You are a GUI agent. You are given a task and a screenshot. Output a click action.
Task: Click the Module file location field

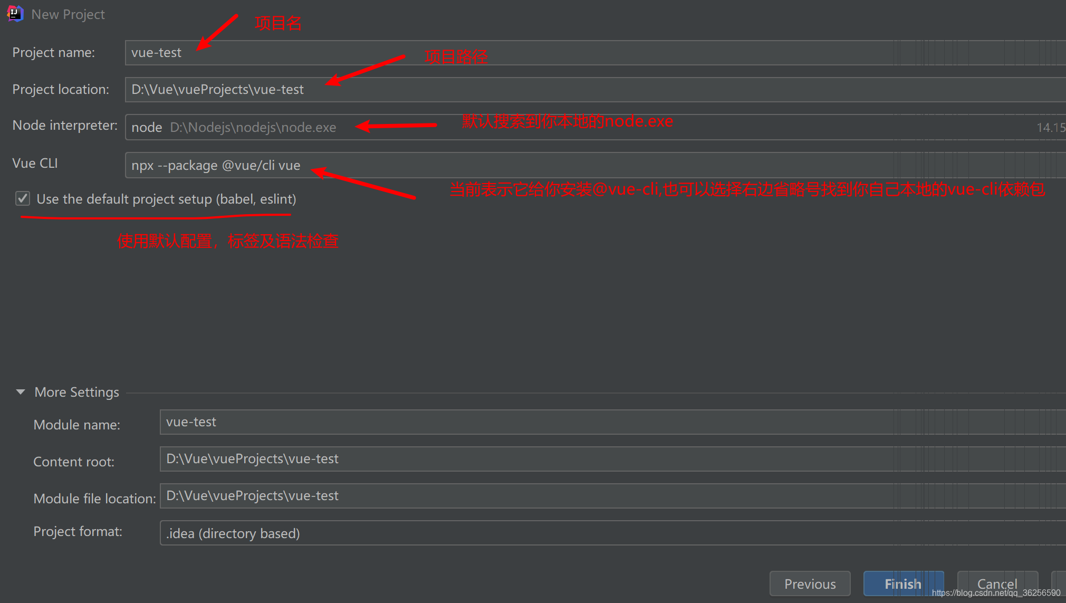click(527, 496)
